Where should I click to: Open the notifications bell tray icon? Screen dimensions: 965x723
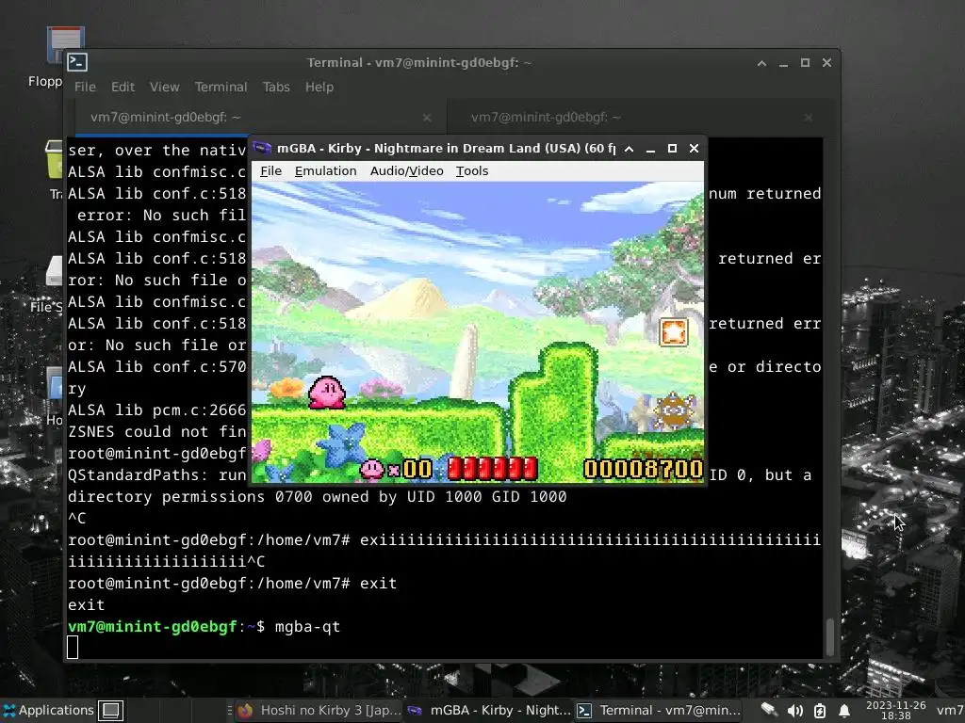[844, 711]
